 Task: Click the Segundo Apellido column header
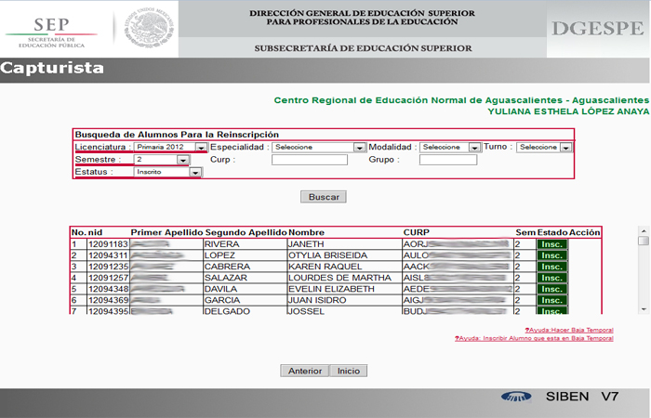pyautogui.click(x=246, y=232)
